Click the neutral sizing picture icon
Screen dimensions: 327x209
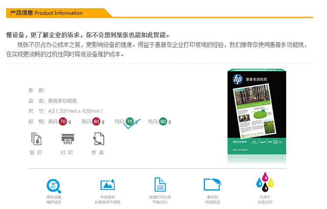(107, 185)
